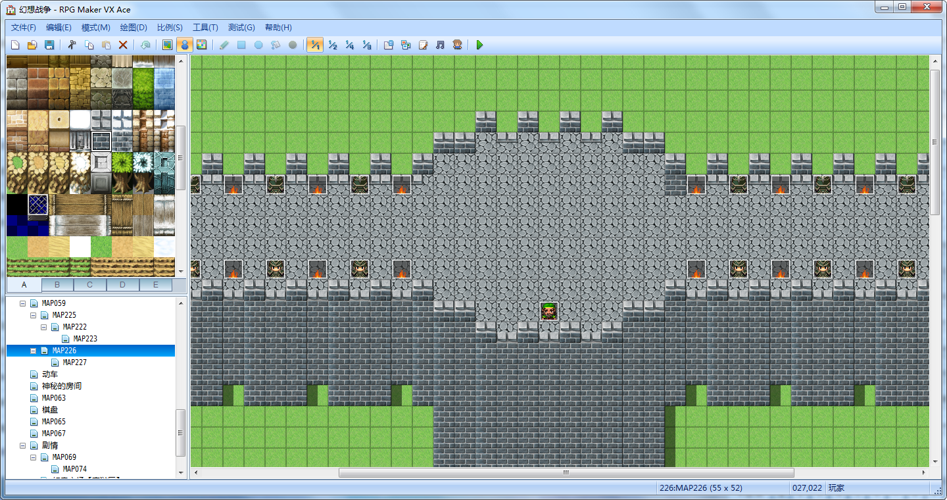Image resolution: width=947 pixels, height=500 pixels.
Task: Open the Script Editor icon
Action: [423, 45]
